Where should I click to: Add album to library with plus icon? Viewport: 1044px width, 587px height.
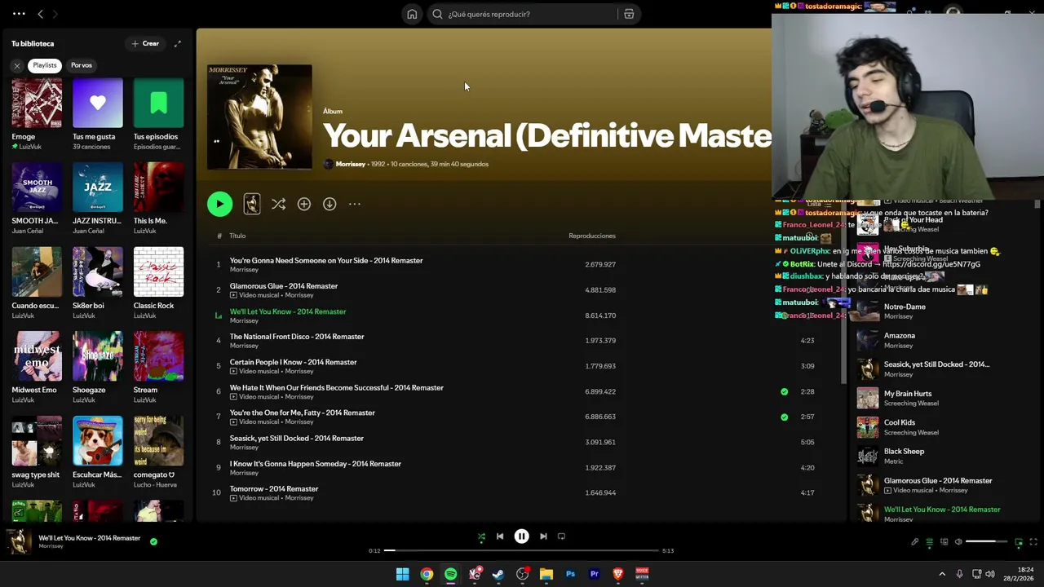click(x=304, y=204)
